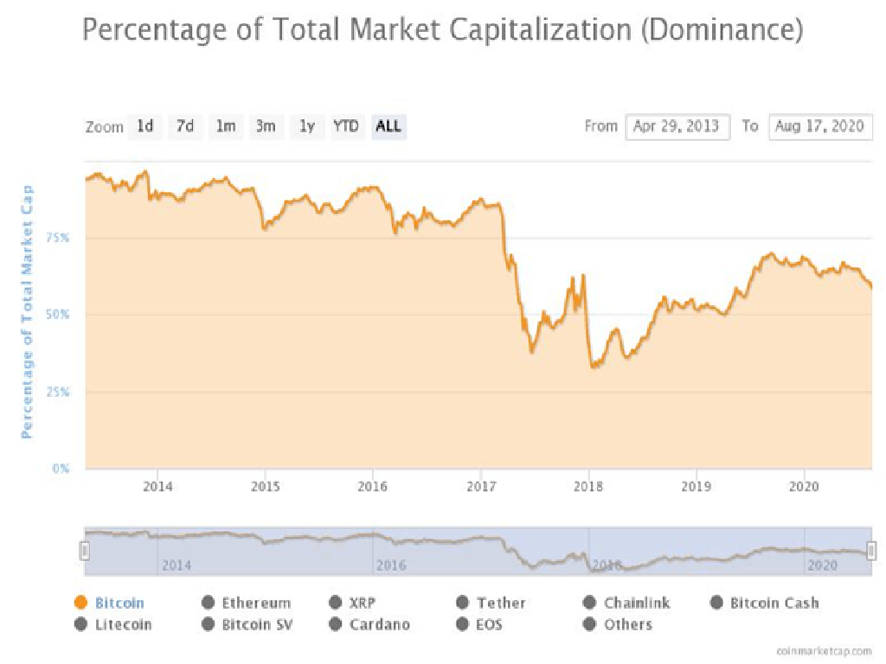Enable the XRP legend entry
Viewport: 886px width, 664px height.
pos(336,603)
